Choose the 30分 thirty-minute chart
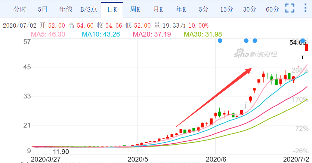 [x=249, y=9]
